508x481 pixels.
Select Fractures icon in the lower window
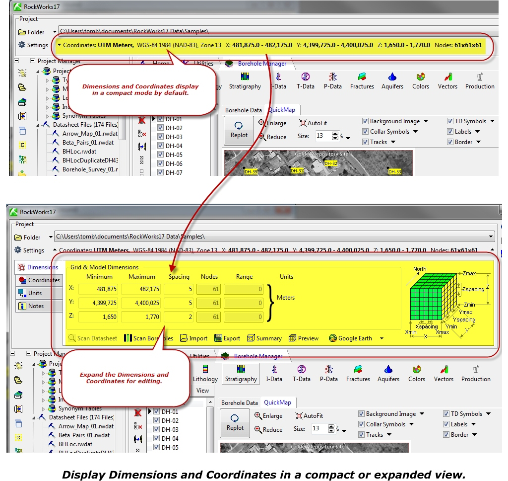358,369
